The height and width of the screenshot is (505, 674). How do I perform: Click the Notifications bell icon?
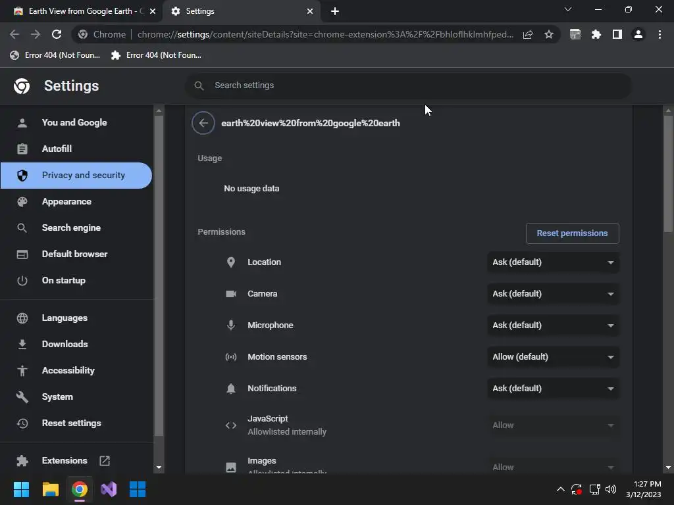tap(231, 389)
